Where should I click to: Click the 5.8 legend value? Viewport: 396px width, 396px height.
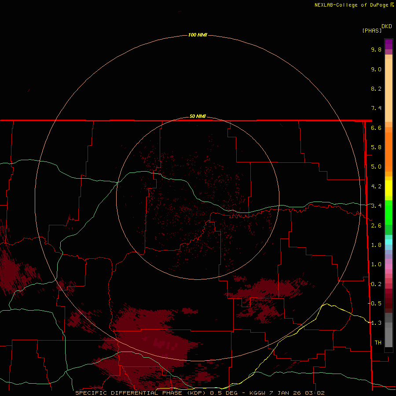[x=376, y=147]
